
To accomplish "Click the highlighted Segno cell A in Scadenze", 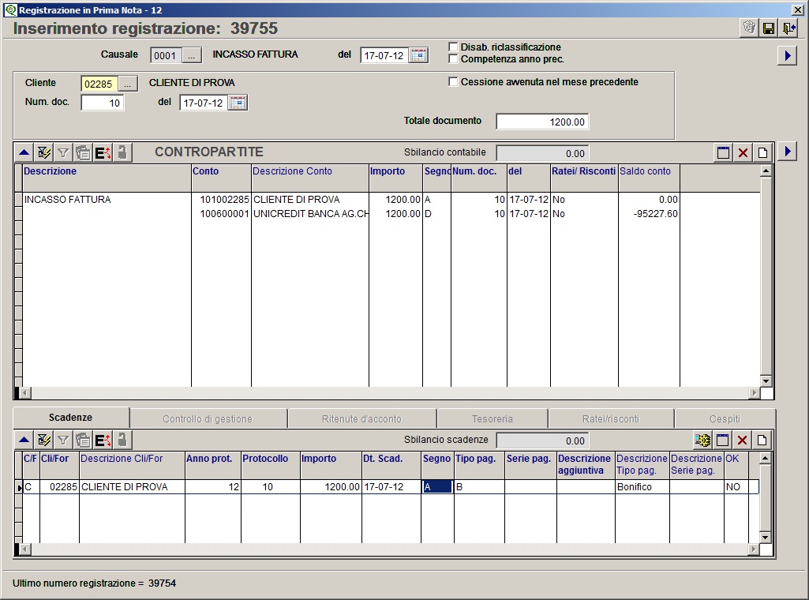I will pyautogui.click(x=437, y=486).
